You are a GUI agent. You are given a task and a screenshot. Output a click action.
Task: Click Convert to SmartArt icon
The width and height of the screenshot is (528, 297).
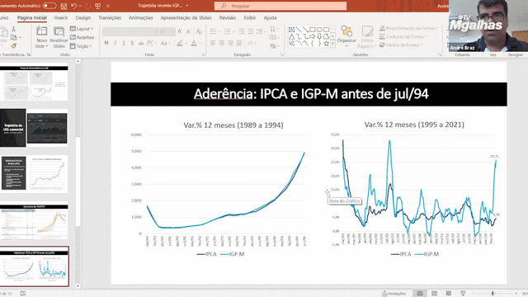click(x=273, y=46)
